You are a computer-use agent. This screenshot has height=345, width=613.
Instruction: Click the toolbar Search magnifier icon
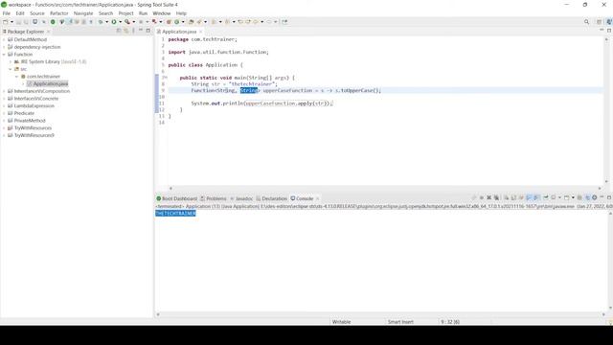coord(586,22)
